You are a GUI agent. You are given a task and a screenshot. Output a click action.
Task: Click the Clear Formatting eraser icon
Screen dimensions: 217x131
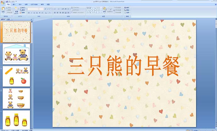coord(51,9)
